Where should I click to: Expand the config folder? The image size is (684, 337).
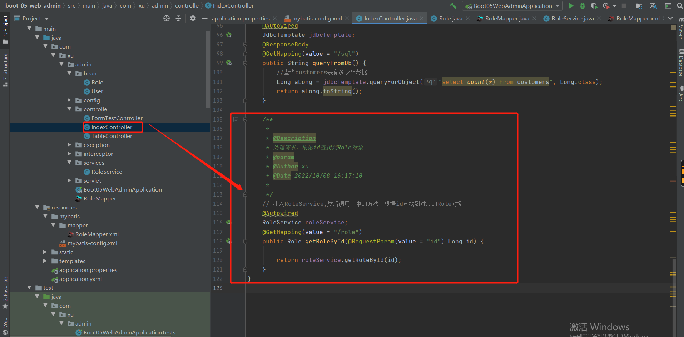69,100
